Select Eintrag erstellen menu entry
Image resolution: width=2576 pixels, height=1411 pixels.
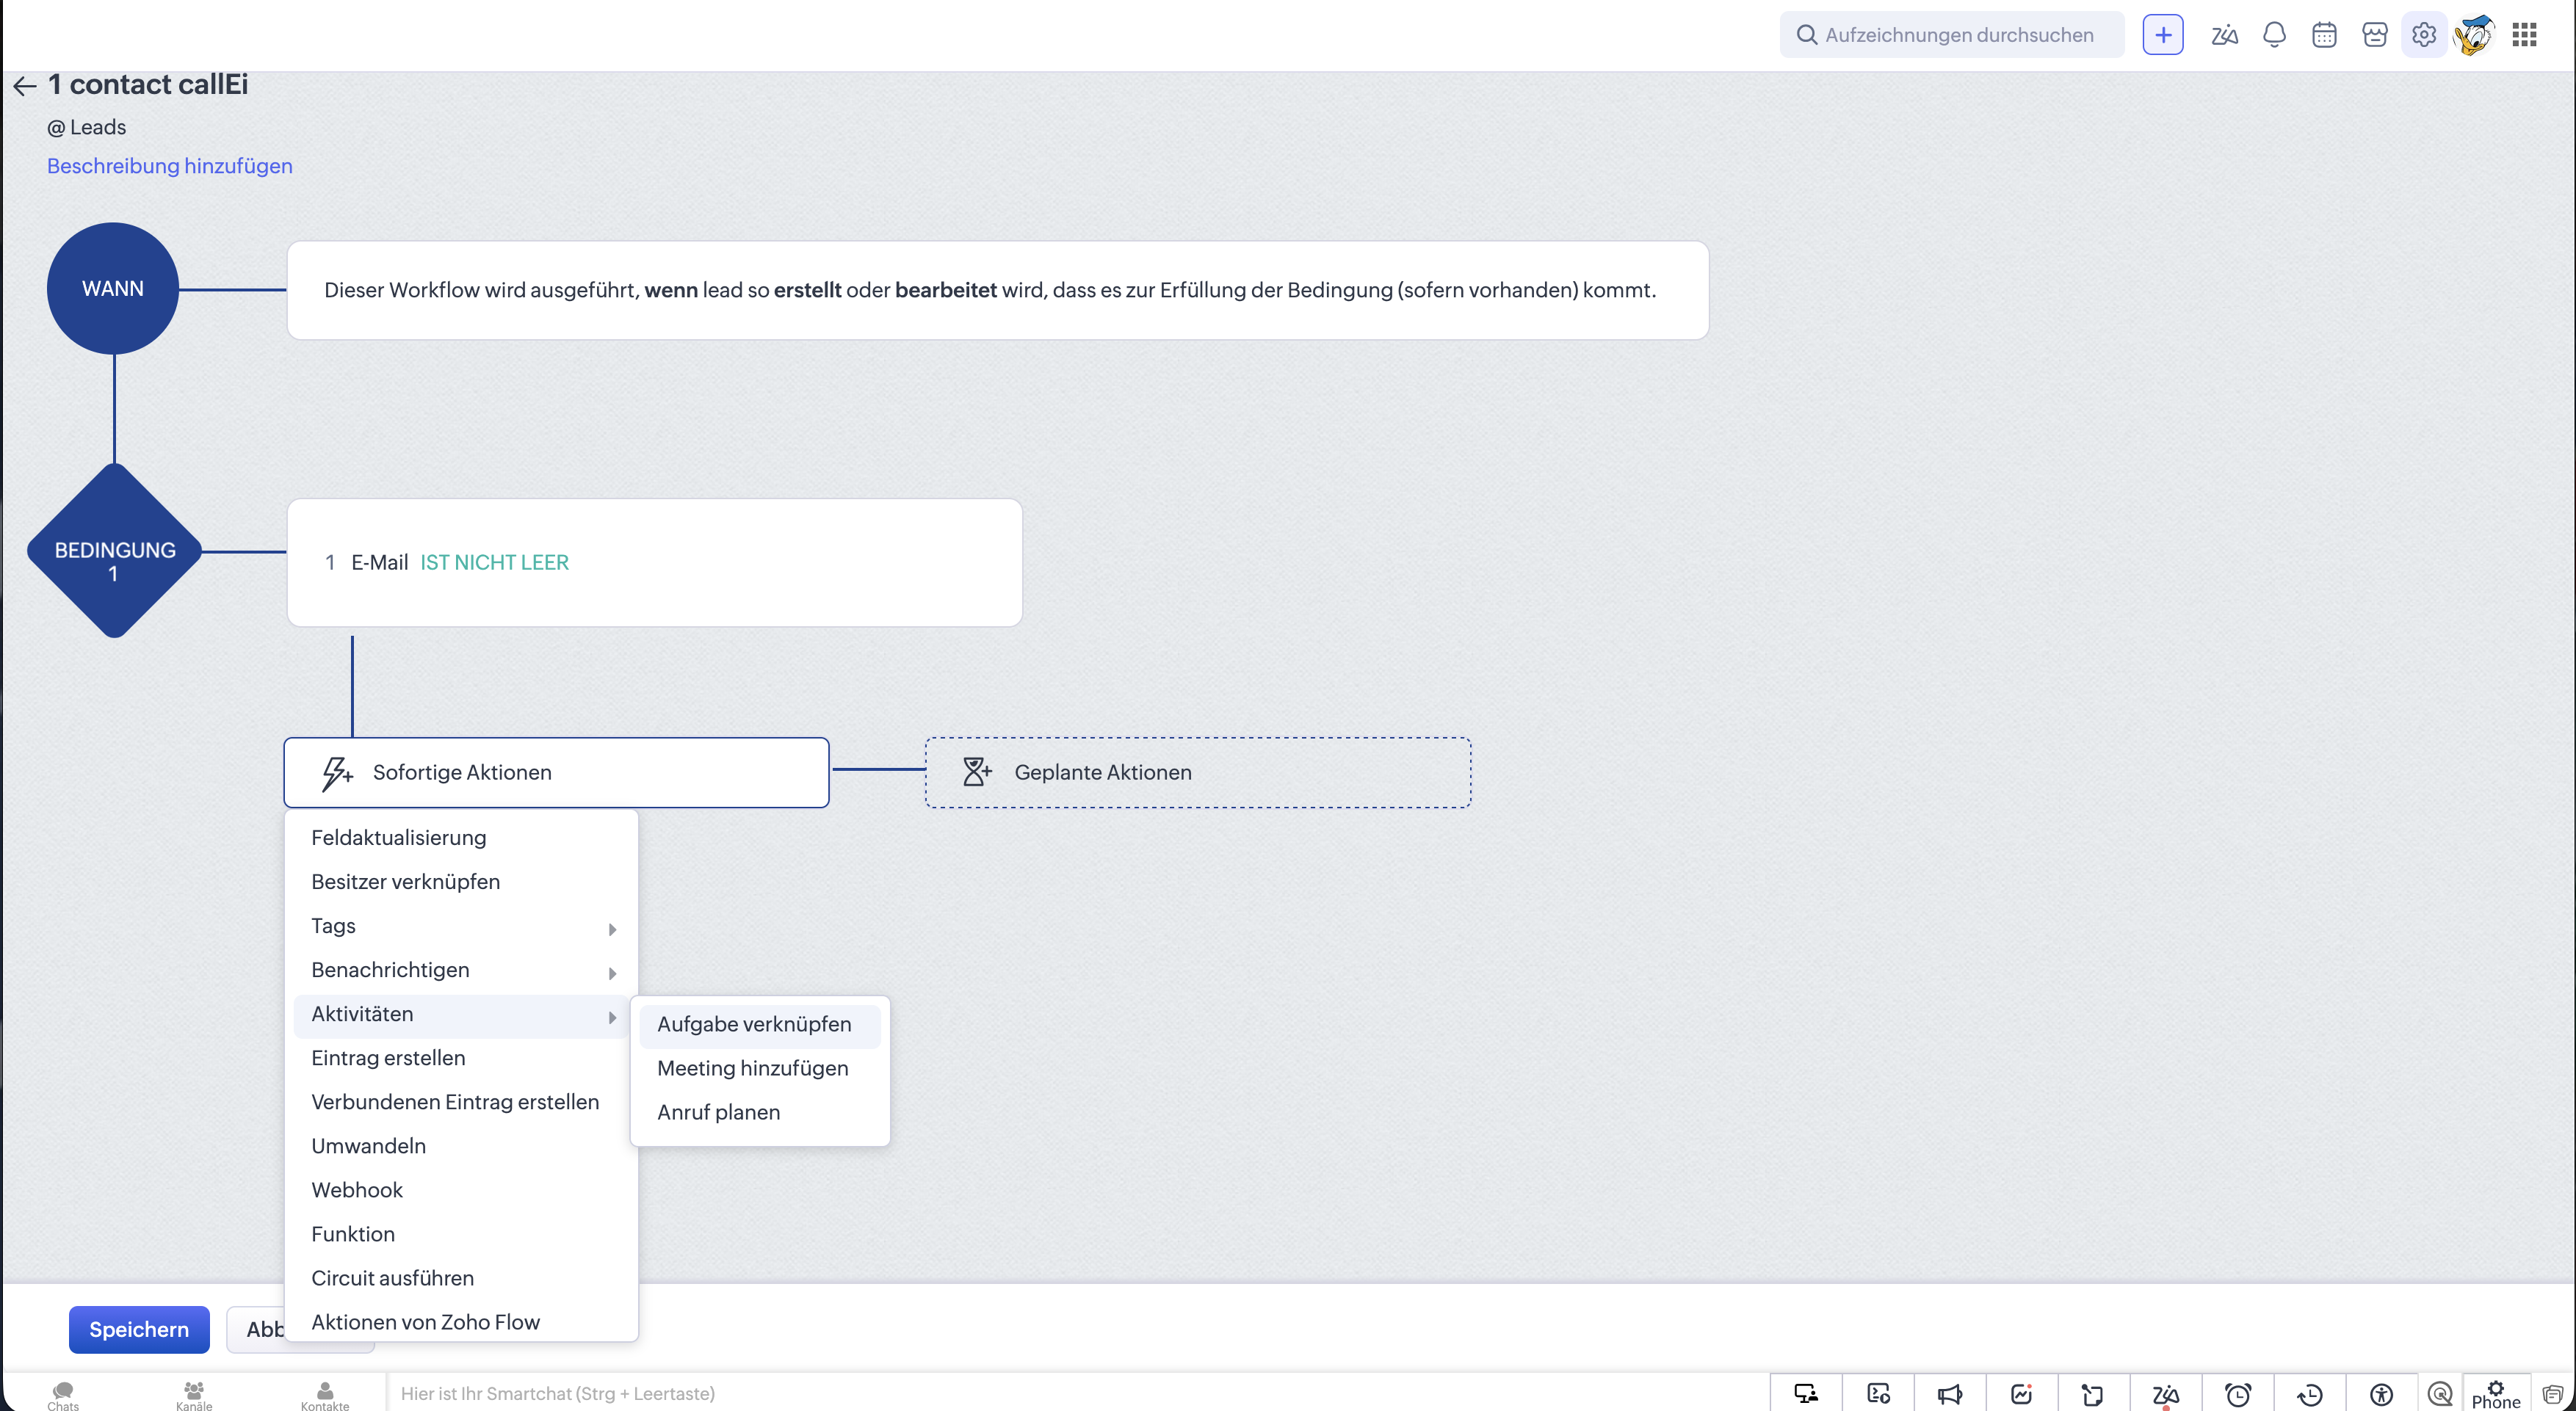pos(462,1058)
